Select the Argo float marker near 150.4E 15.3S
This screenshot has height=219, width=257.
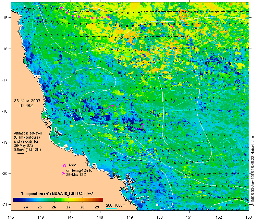[x=172, y=27]
